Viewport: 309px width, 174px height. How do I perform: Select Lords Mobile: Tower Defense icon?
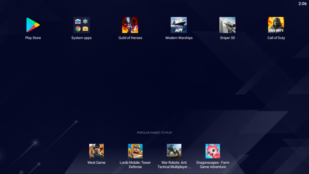[x=135, y=151]
